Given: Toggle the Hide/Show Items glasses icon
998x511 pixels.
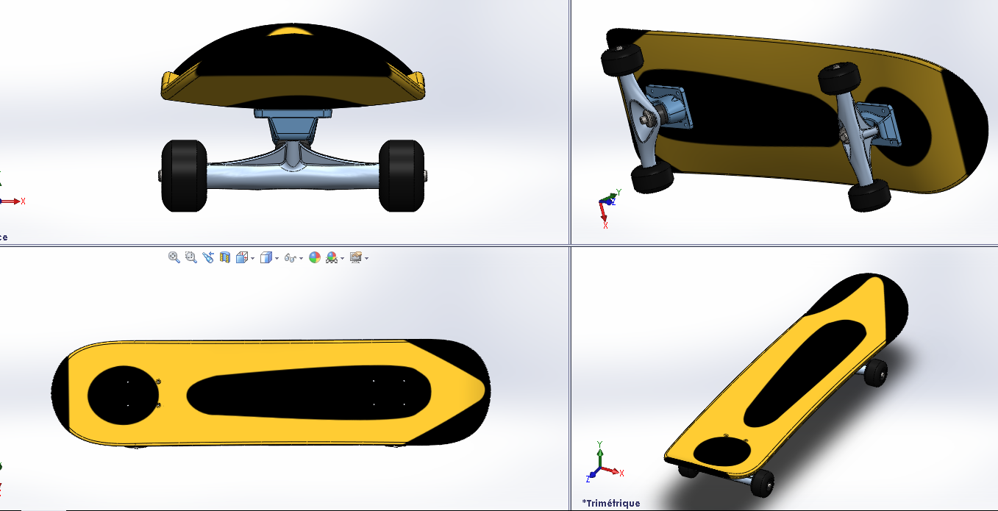Looking at the screenshot, I should point(291,258).
